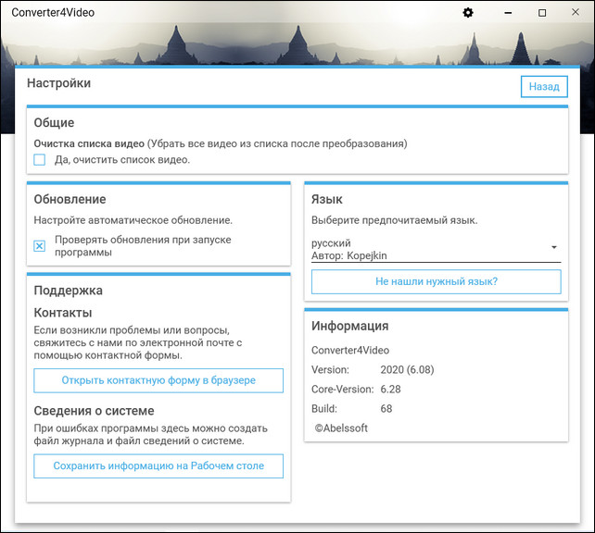This screenshot has width=595, height=533.
Task: Click 'Не нашли нужный язык?' button
Action: coord(436,281)
